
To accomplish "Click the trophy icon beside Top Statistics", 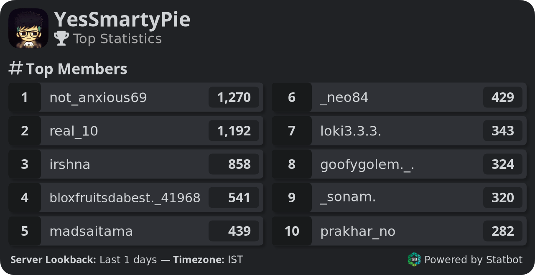I will click(x=61, y=38).
